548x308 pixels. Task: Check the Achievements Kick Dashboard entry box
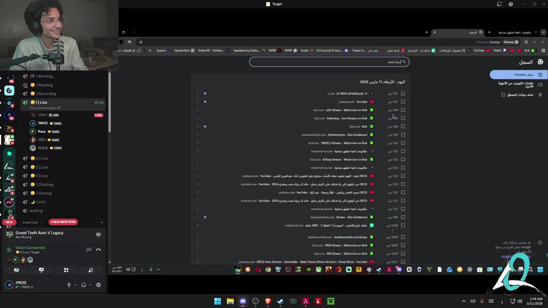pos(403,135)
